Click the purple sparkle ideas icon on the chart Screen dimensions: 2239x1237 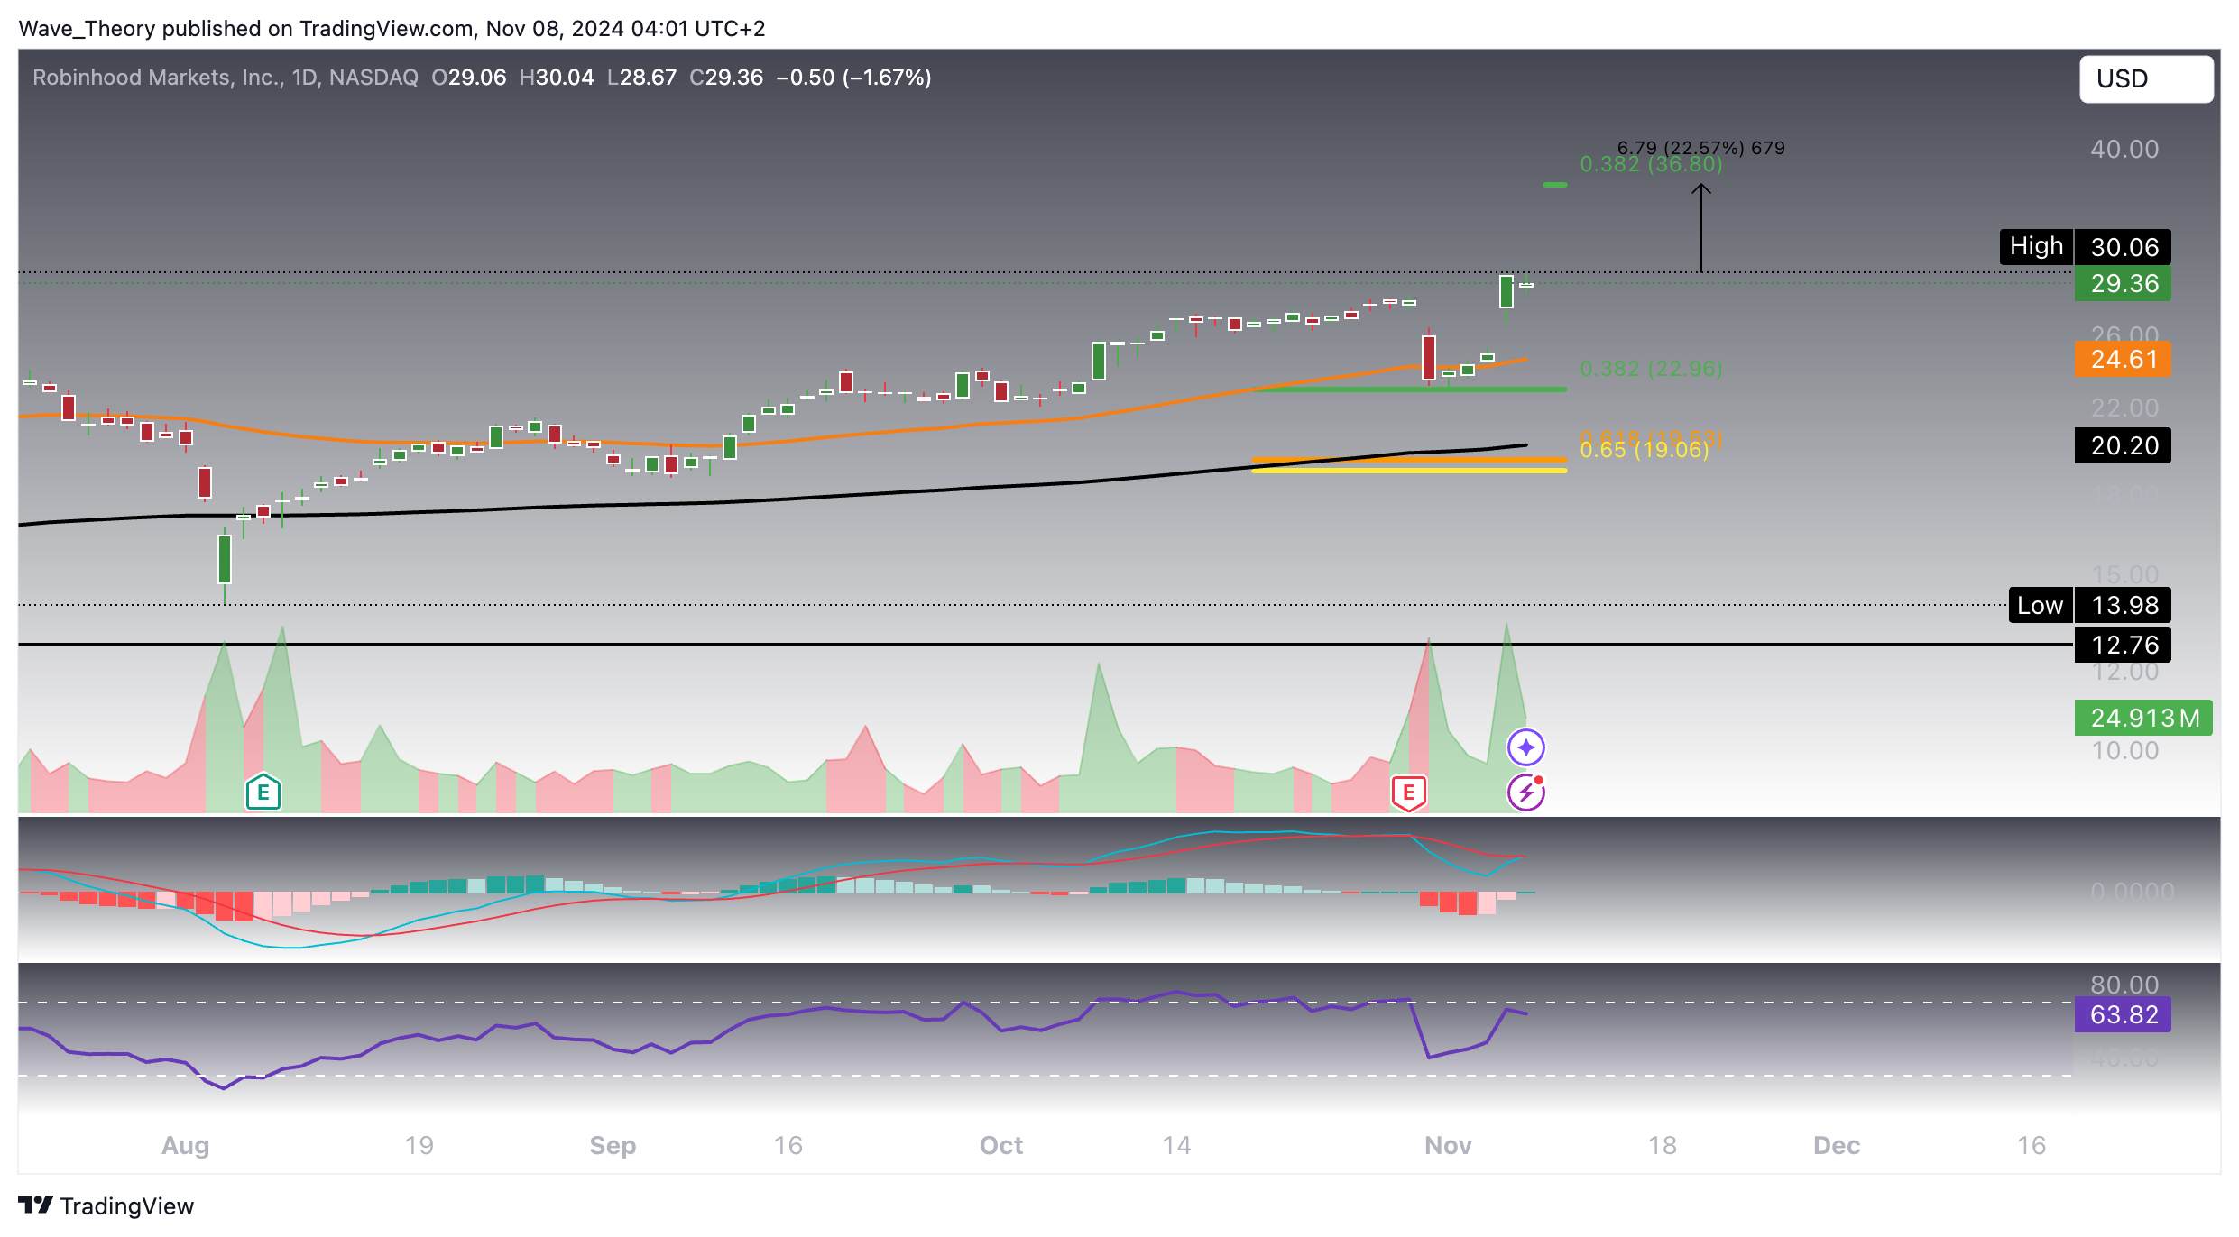click(1526, 747)
